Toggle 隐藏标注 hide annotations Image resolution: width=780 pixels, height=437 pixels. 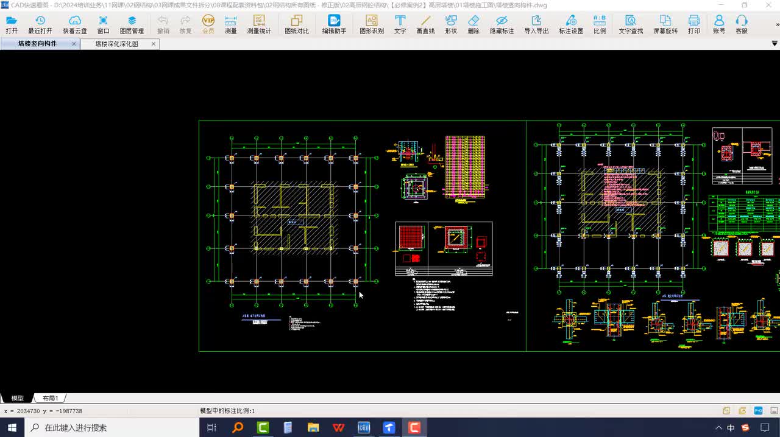502,24
